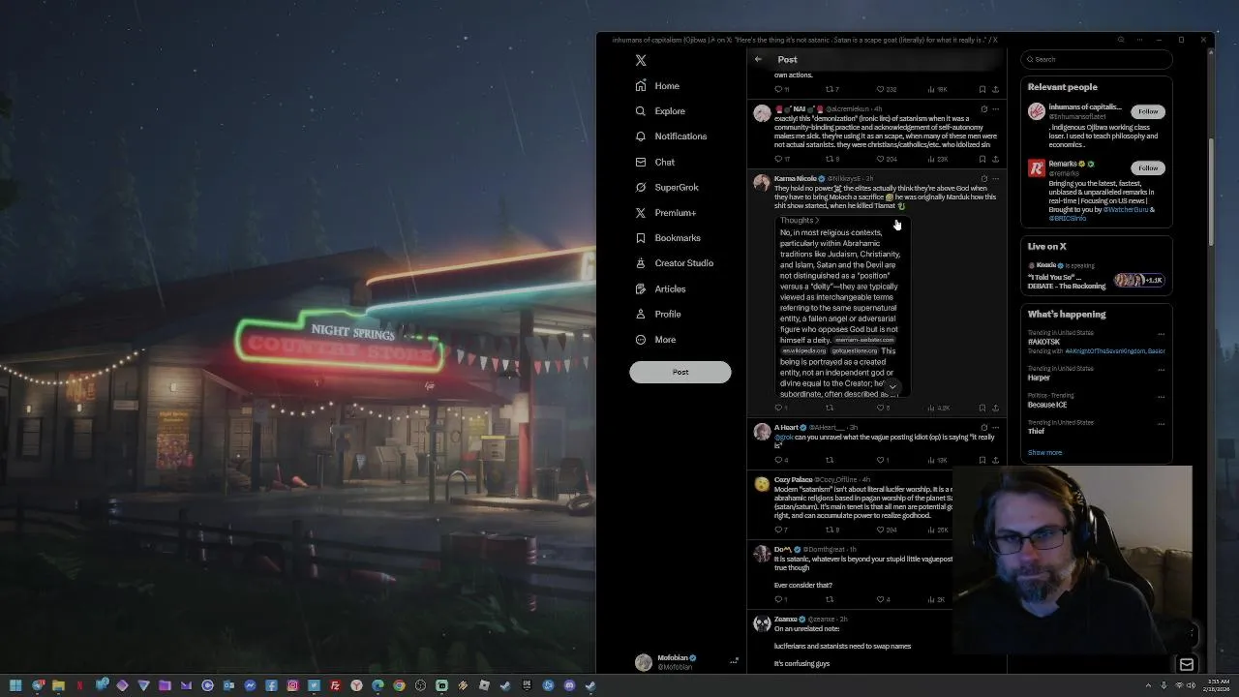Screen dimensions: 1239x697
Task: Open the inhumans of capitalism avatar
Action: pos(1037,111)
